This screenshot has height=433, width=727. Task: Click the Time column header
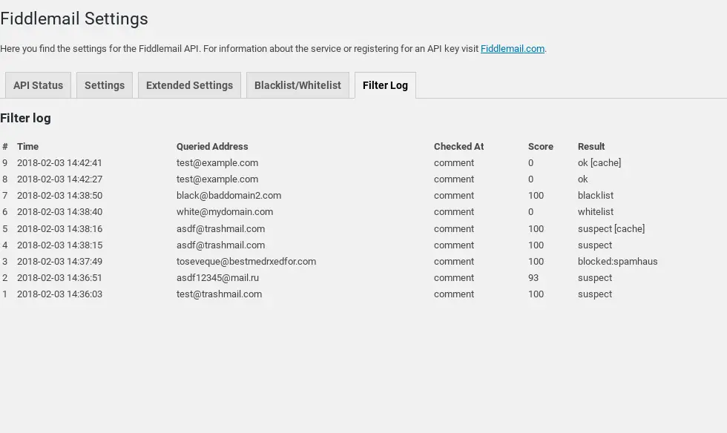[28, 147]
